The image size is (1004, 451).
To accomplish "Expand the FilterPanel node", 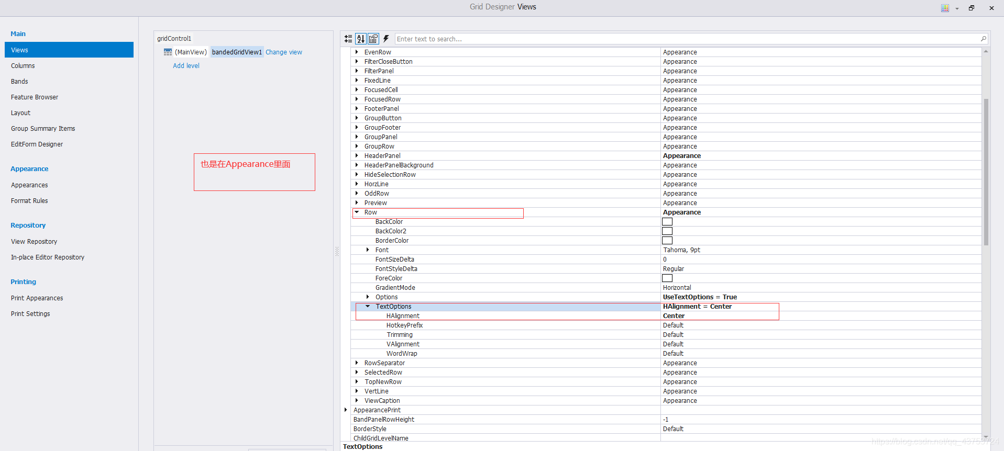I will point(357,71).
